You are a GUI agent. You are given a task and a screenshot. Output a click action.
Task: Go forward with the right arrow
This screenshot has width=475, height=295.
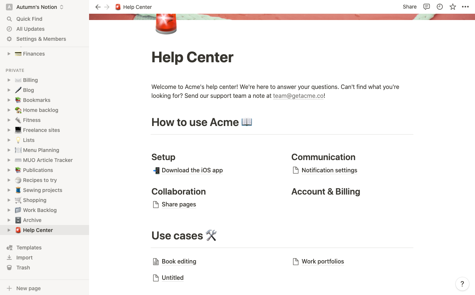(107, 7)
